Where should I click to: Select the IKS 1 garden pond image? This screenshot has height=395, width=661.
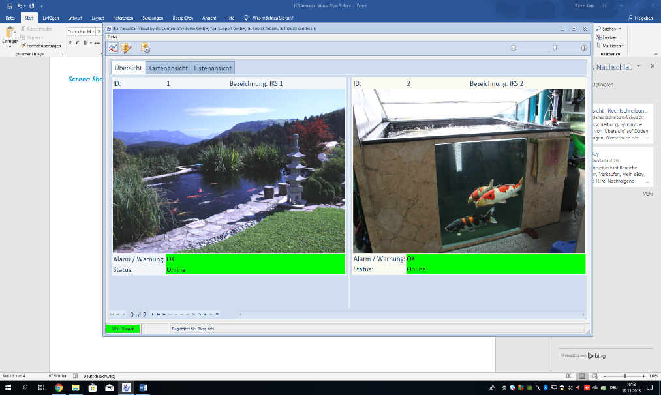(x=229, y=171)
